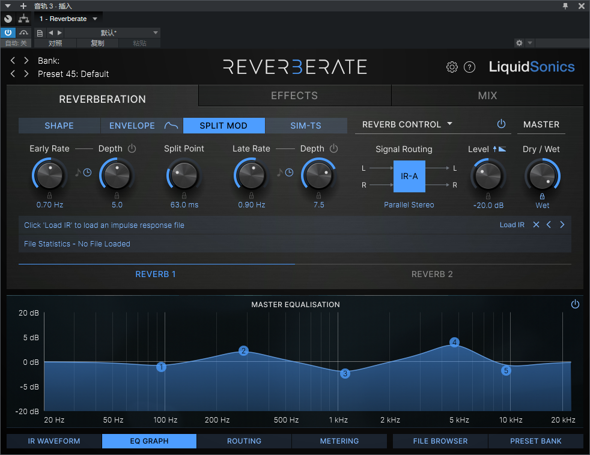
Task: Switch to the MIX tab
Action: pyautogui.click(x=487, y=96)
